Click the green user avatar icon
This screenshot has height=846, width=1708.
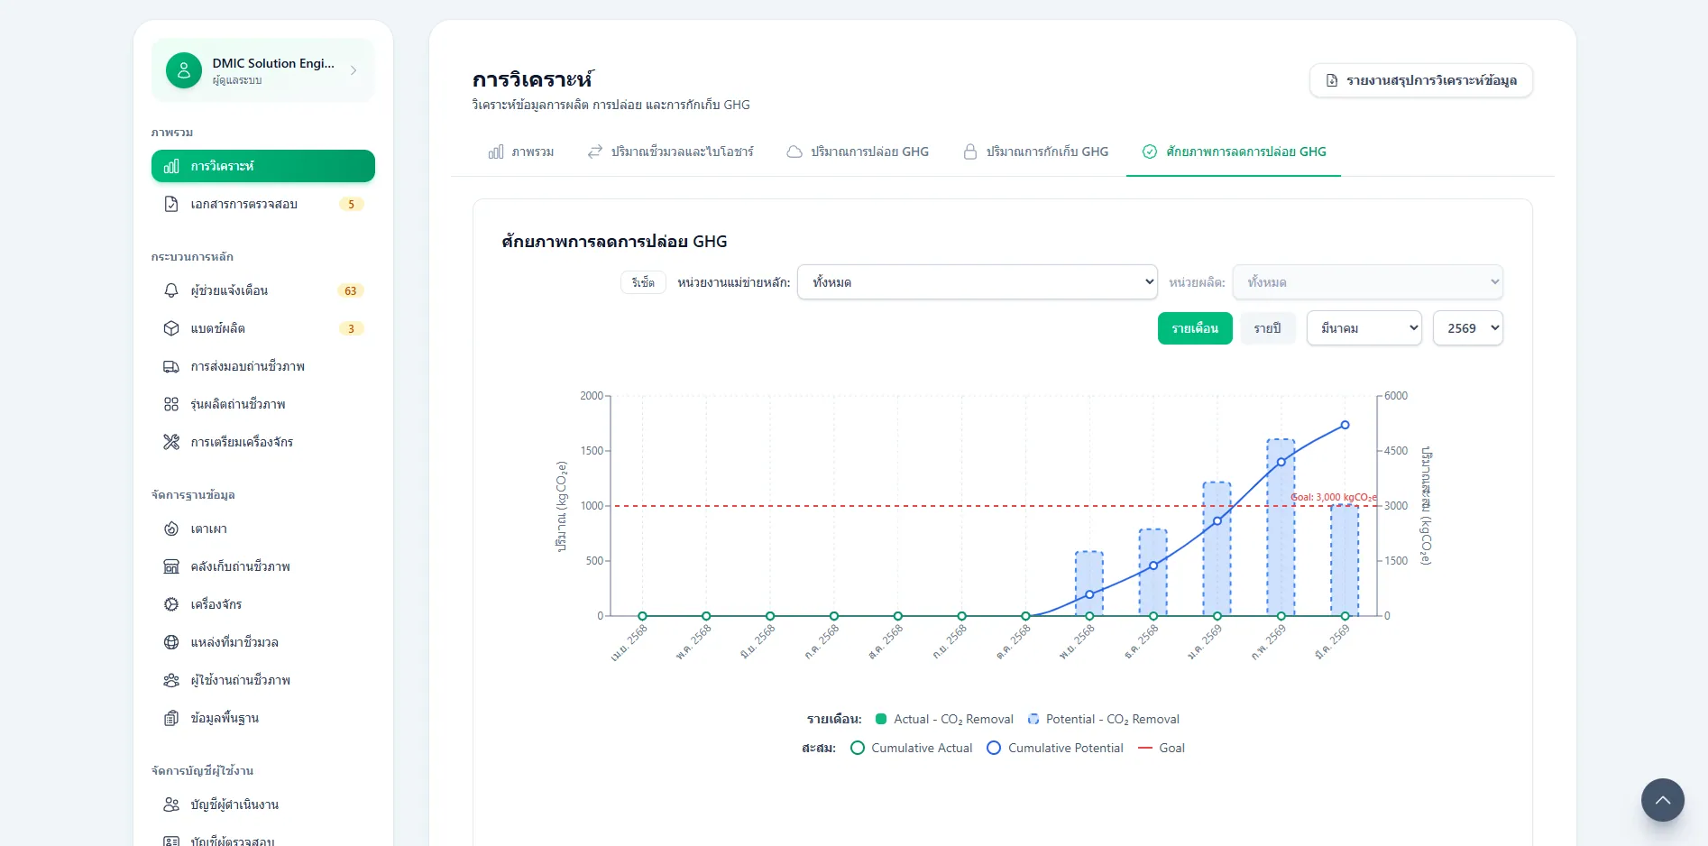tap(184, 70)
